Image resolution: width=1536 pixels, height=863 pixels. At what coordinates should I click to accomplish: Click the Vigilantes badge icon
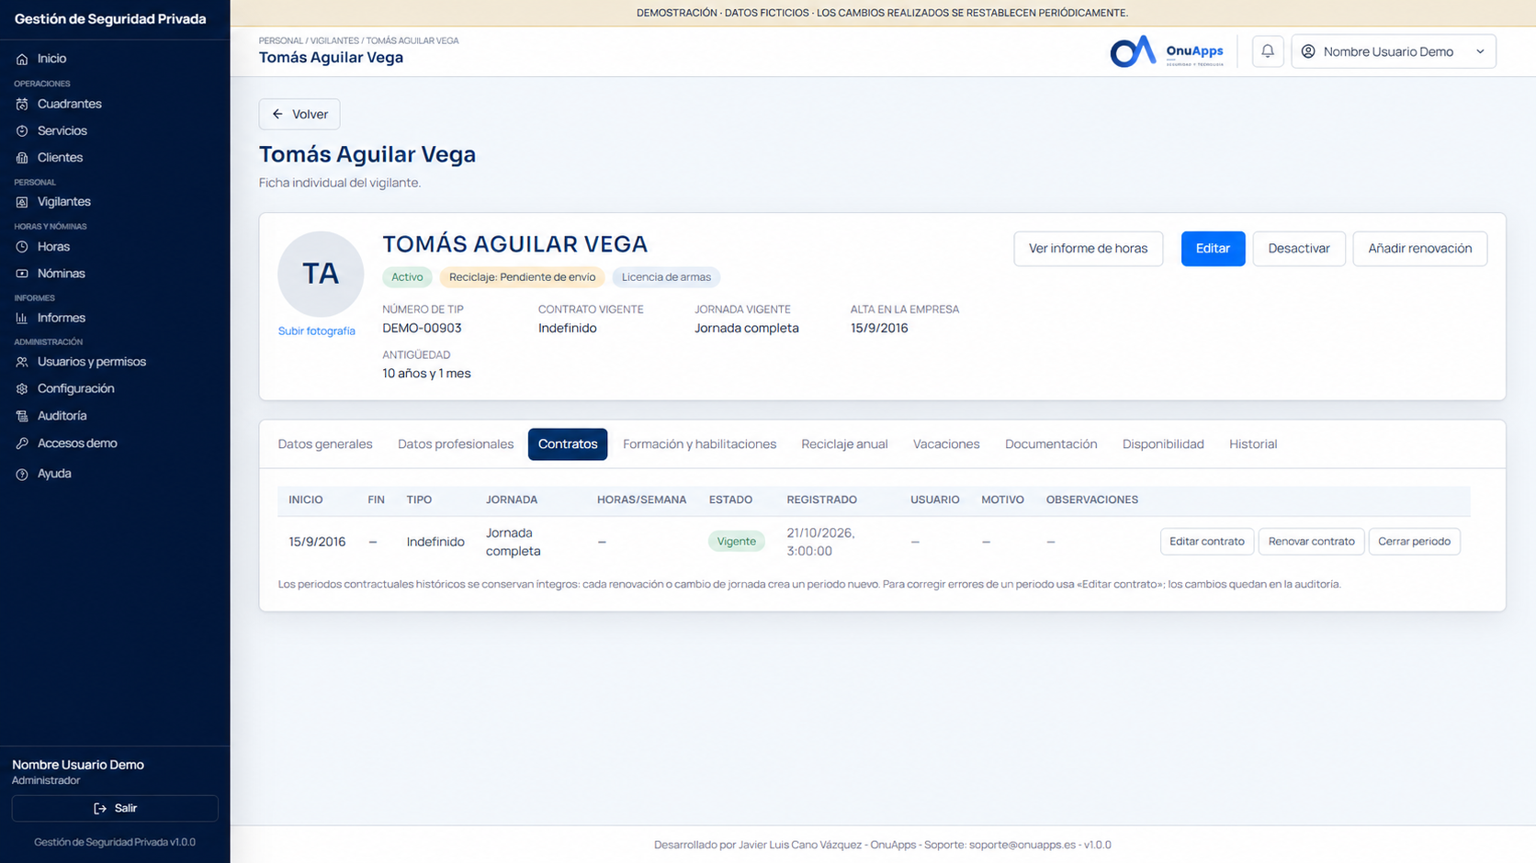click(x=22, y=202)
